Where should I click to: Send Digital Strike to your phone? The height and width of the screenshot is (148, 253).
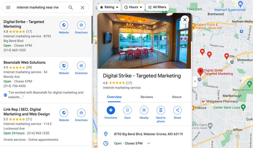point(161,110)
